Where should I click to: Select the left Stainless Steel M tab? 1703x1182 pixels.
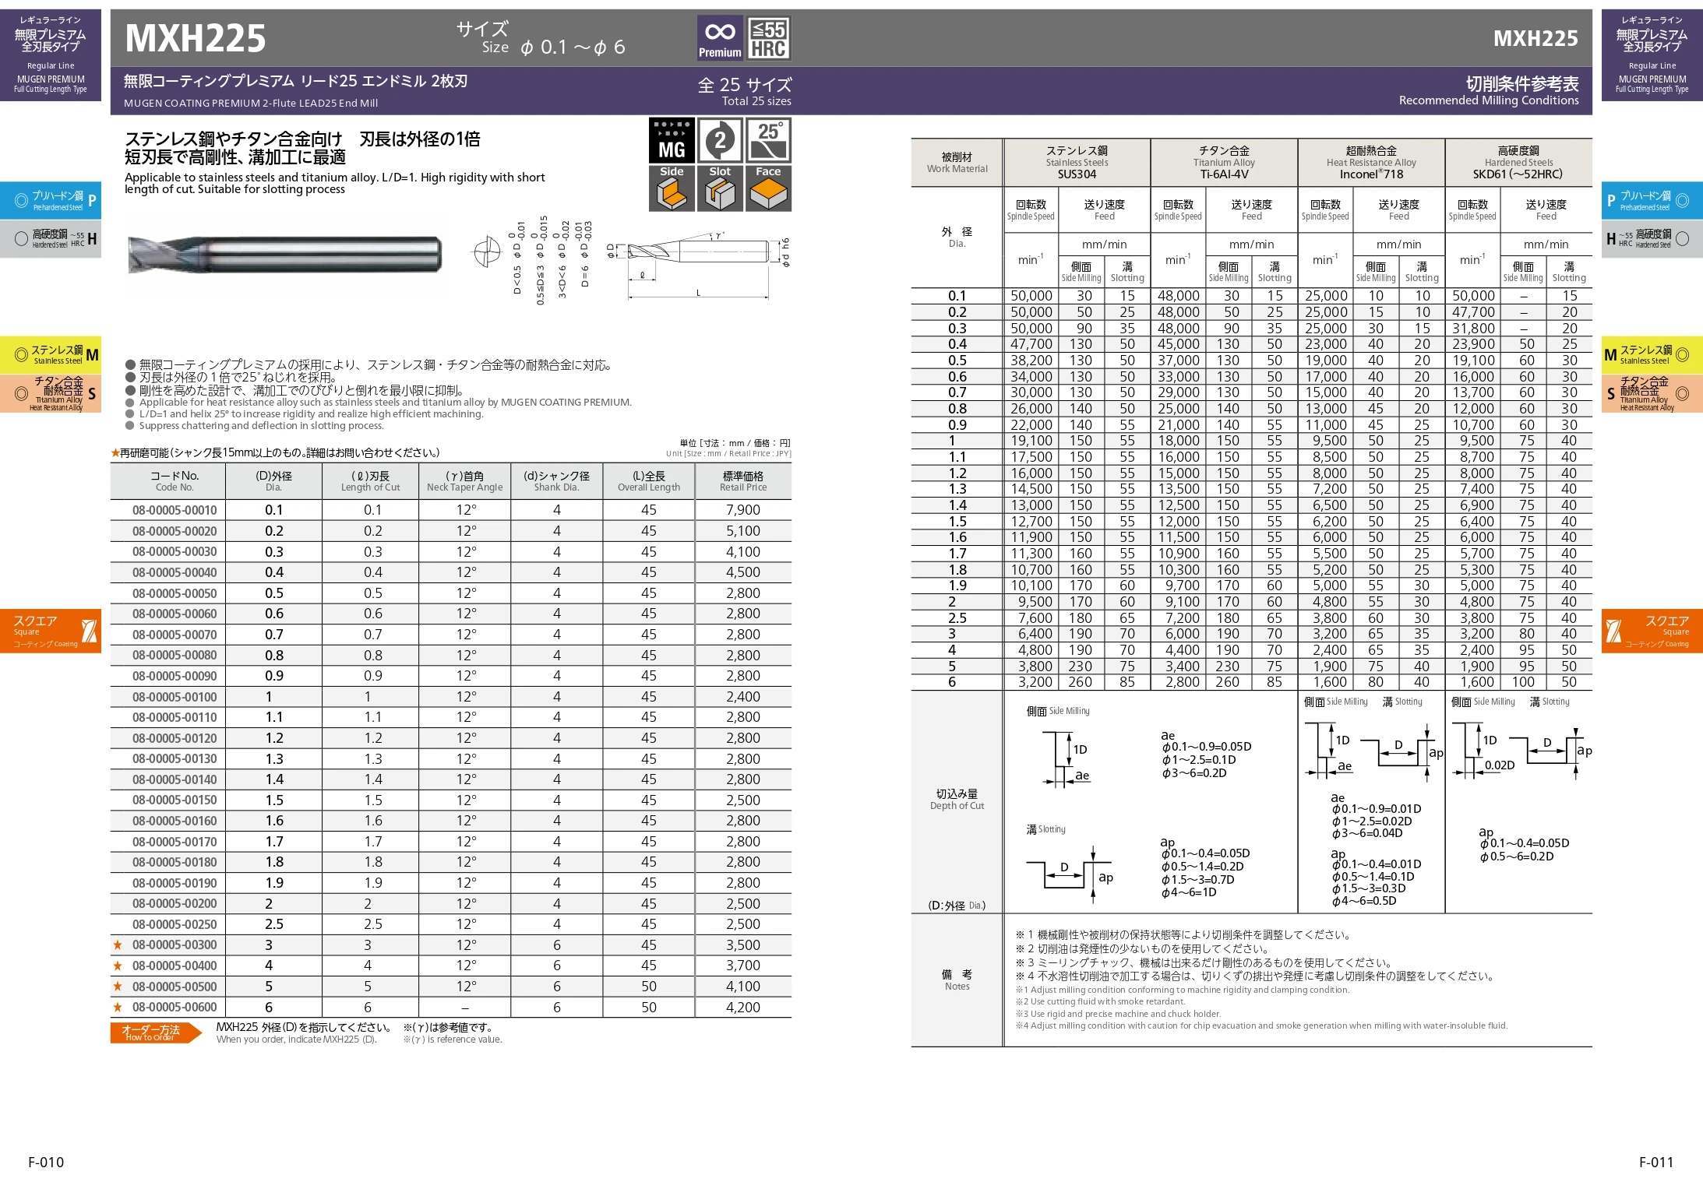tap(51, 355)
